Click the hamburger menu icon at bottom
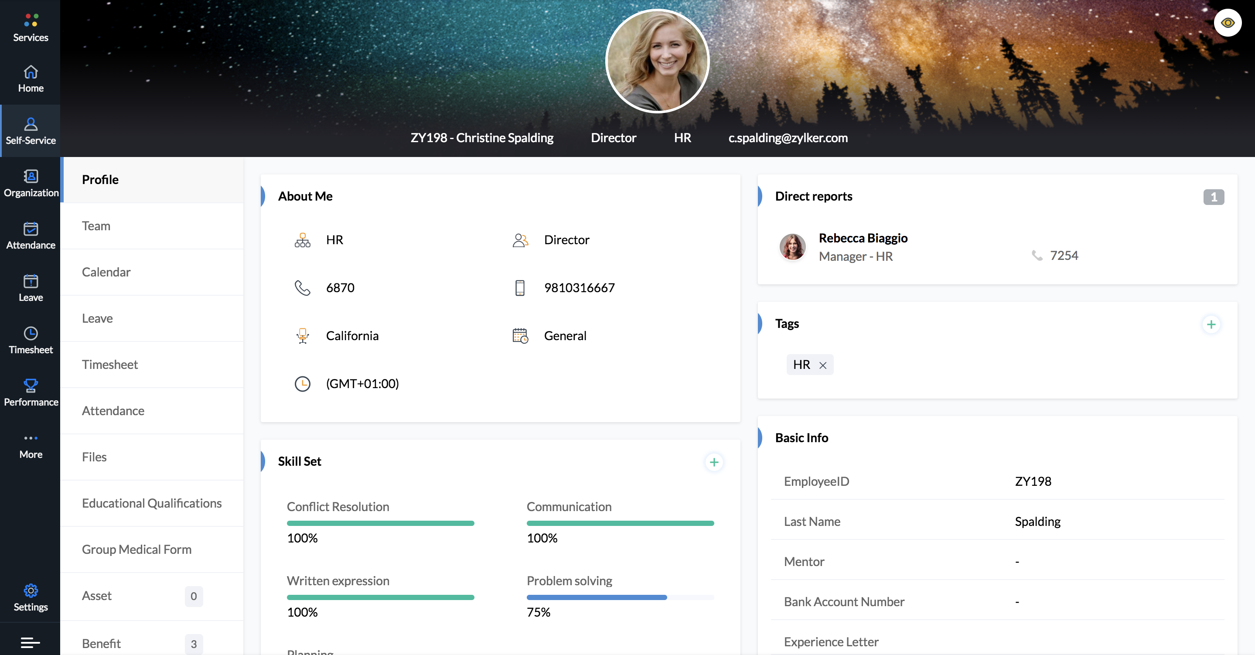1255x655 pixels. pyautogui.click(x=31, y=642)
